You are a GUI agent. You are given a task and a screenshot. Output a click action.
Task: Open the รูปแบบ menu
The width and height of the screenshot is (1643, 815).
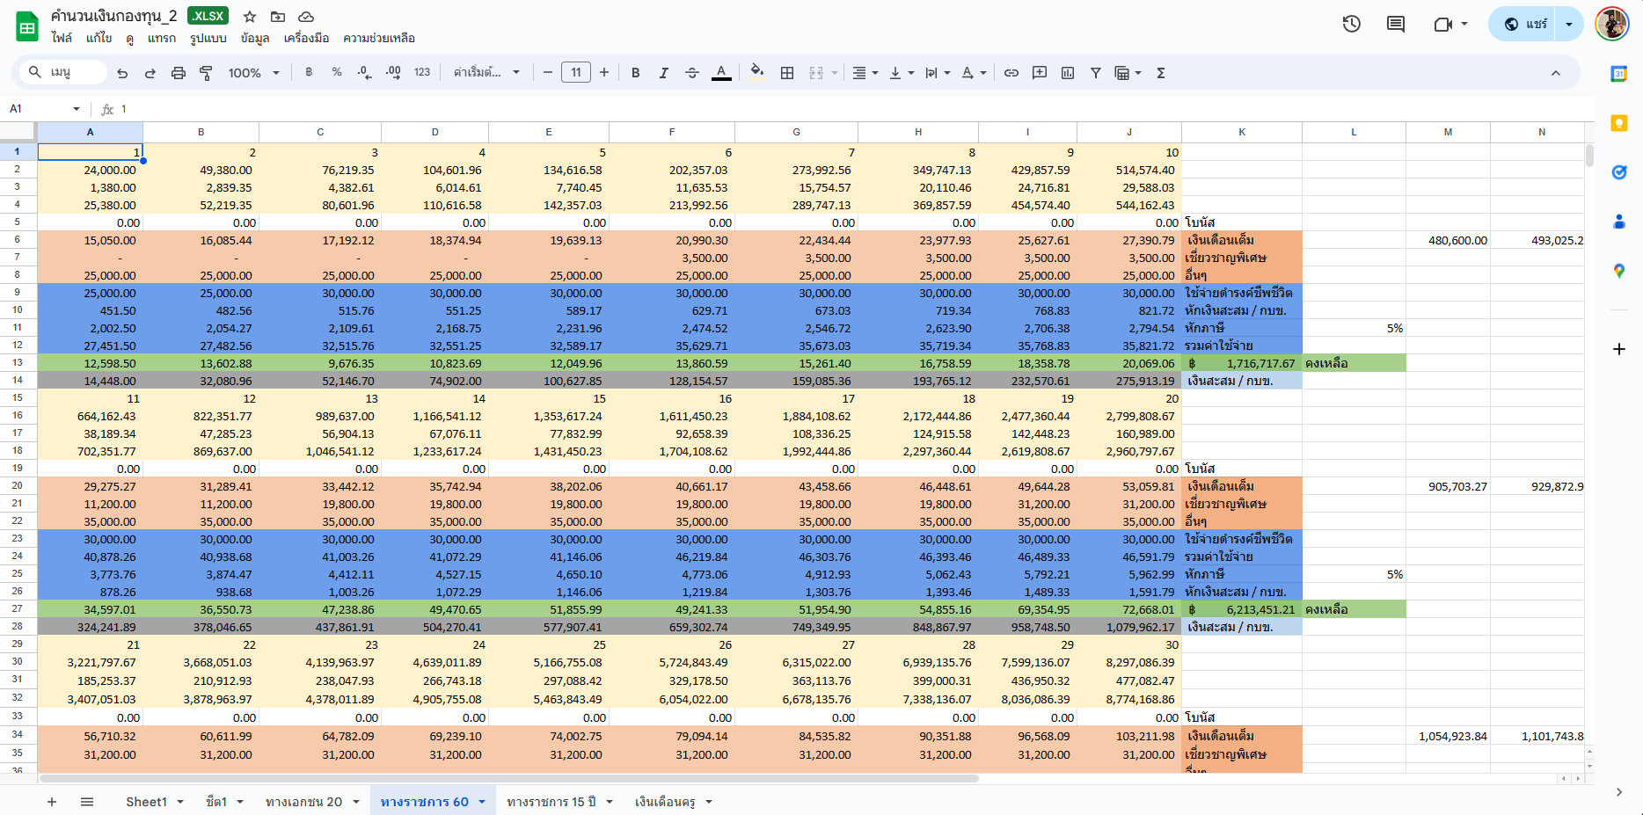pos(208,38)
